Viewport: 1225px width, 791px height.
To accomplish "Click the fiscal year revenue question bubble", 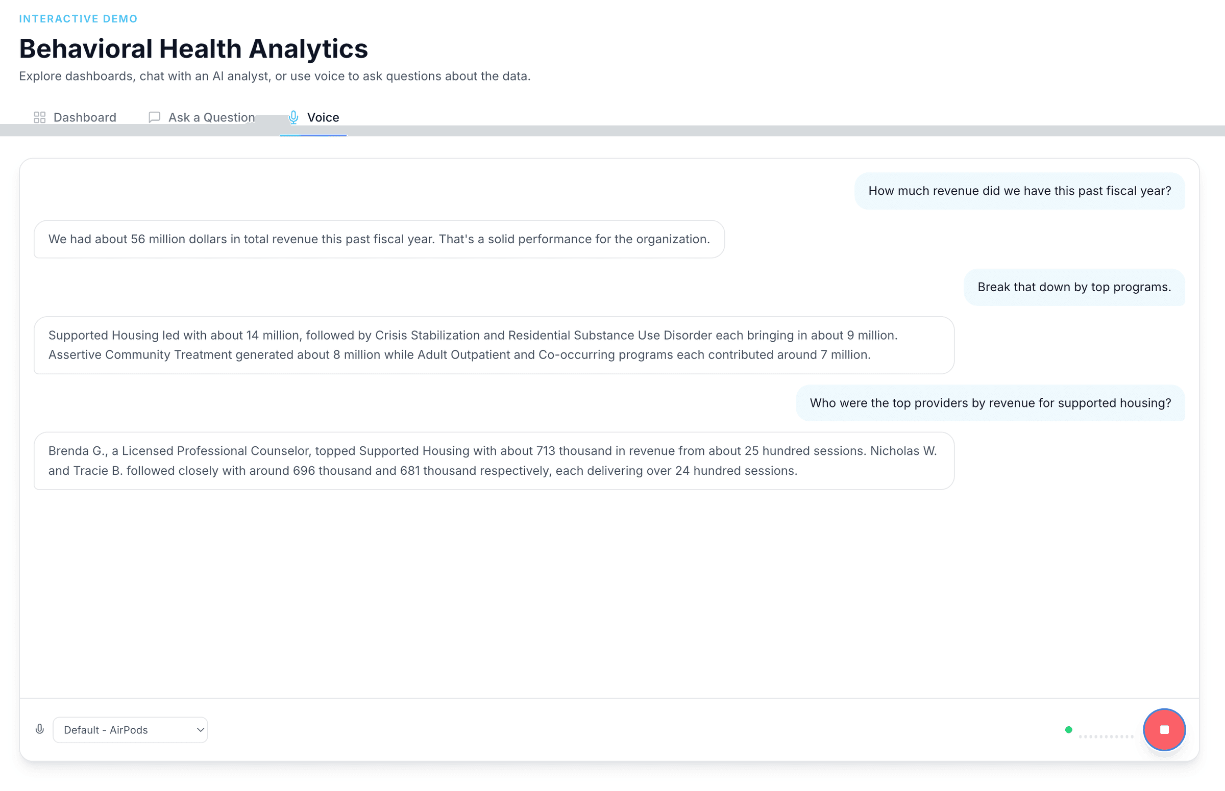I will (1019, 191).
